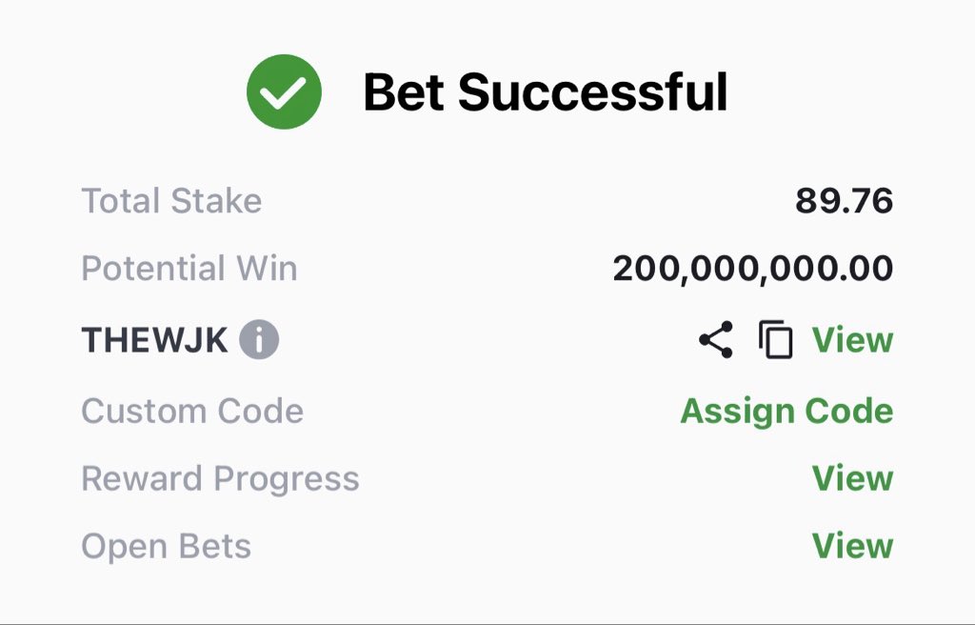Select the 89.76 stake amount
Viewport: 975px width, 625px height.
click(845, 201)
